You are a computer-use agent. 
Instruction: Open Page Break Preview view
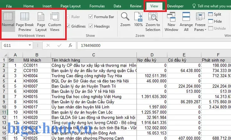click(x=25, y=22)
